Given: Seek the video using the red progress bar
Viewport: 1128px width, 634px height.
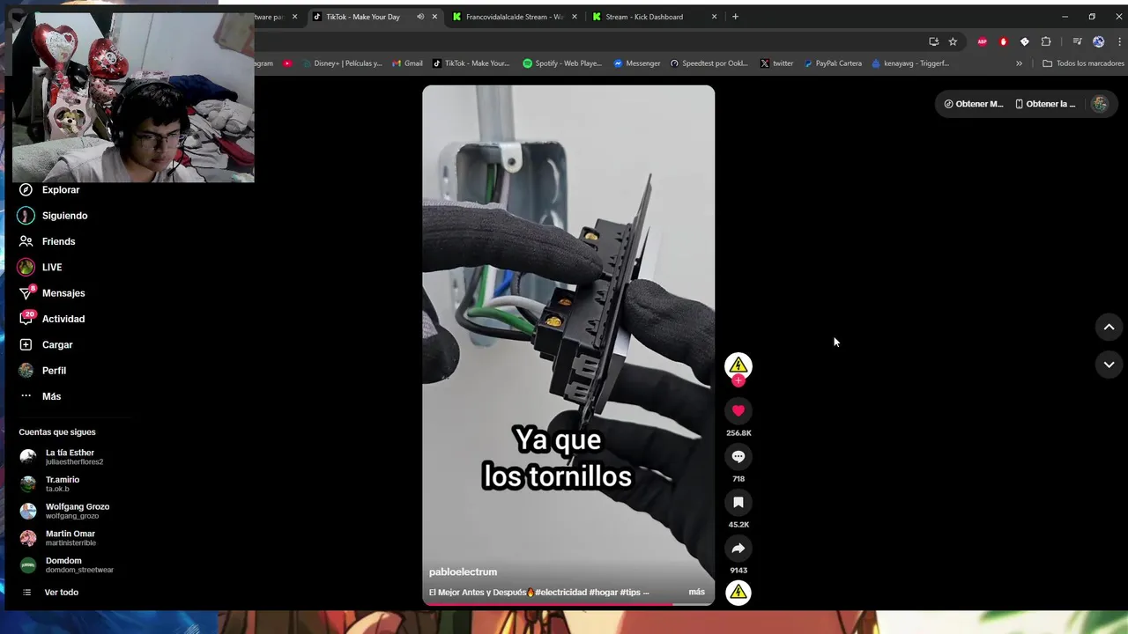Looking at the screenshot, I should [568, 604].
